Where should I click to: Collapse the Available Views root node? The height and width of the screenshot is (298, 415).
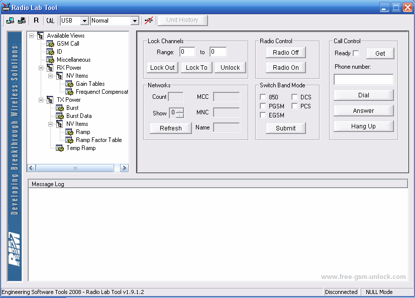pyautogui.click(x=31, y=36)
